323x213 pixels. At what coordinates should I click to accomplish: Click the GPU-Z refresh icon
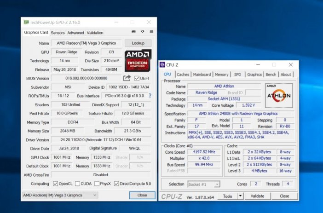143,32
